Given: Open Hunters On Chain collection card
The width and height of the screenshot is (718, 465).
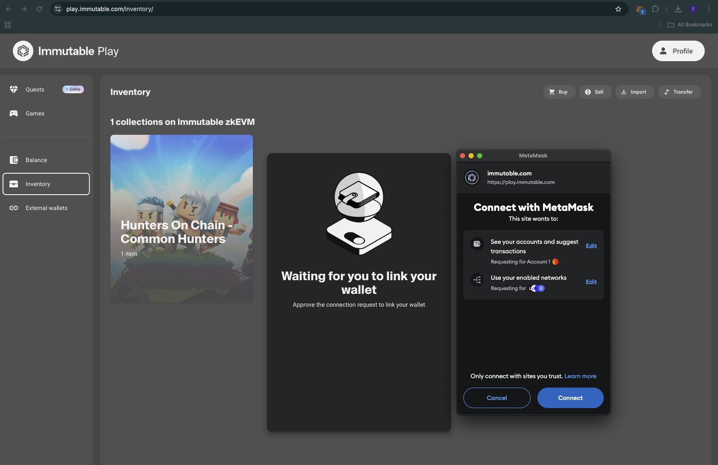Looking at the screenshot, I should pyautogui.click(x=181, y=219).
